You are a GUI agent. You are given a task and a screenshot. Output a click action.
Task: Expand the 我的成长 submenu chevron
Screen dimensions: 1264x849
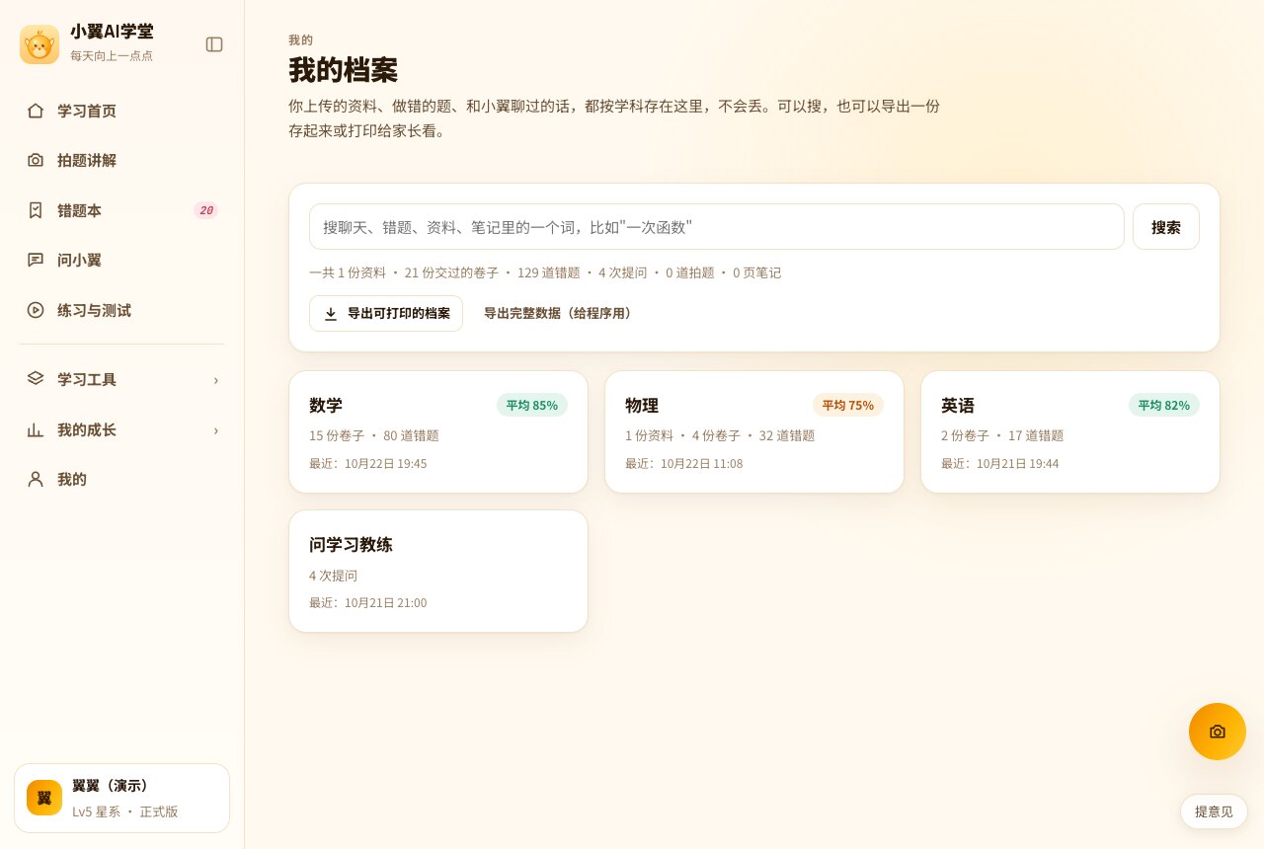coord(216,430)
